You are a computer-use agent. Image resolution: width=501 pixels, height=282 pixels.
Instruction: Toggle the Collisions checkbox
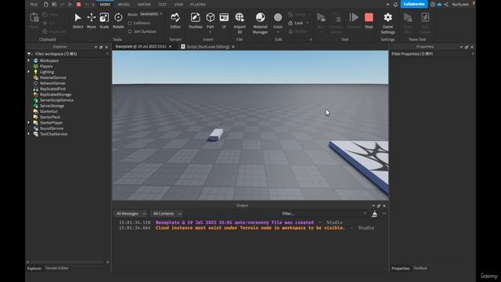[x=130, y=23]
